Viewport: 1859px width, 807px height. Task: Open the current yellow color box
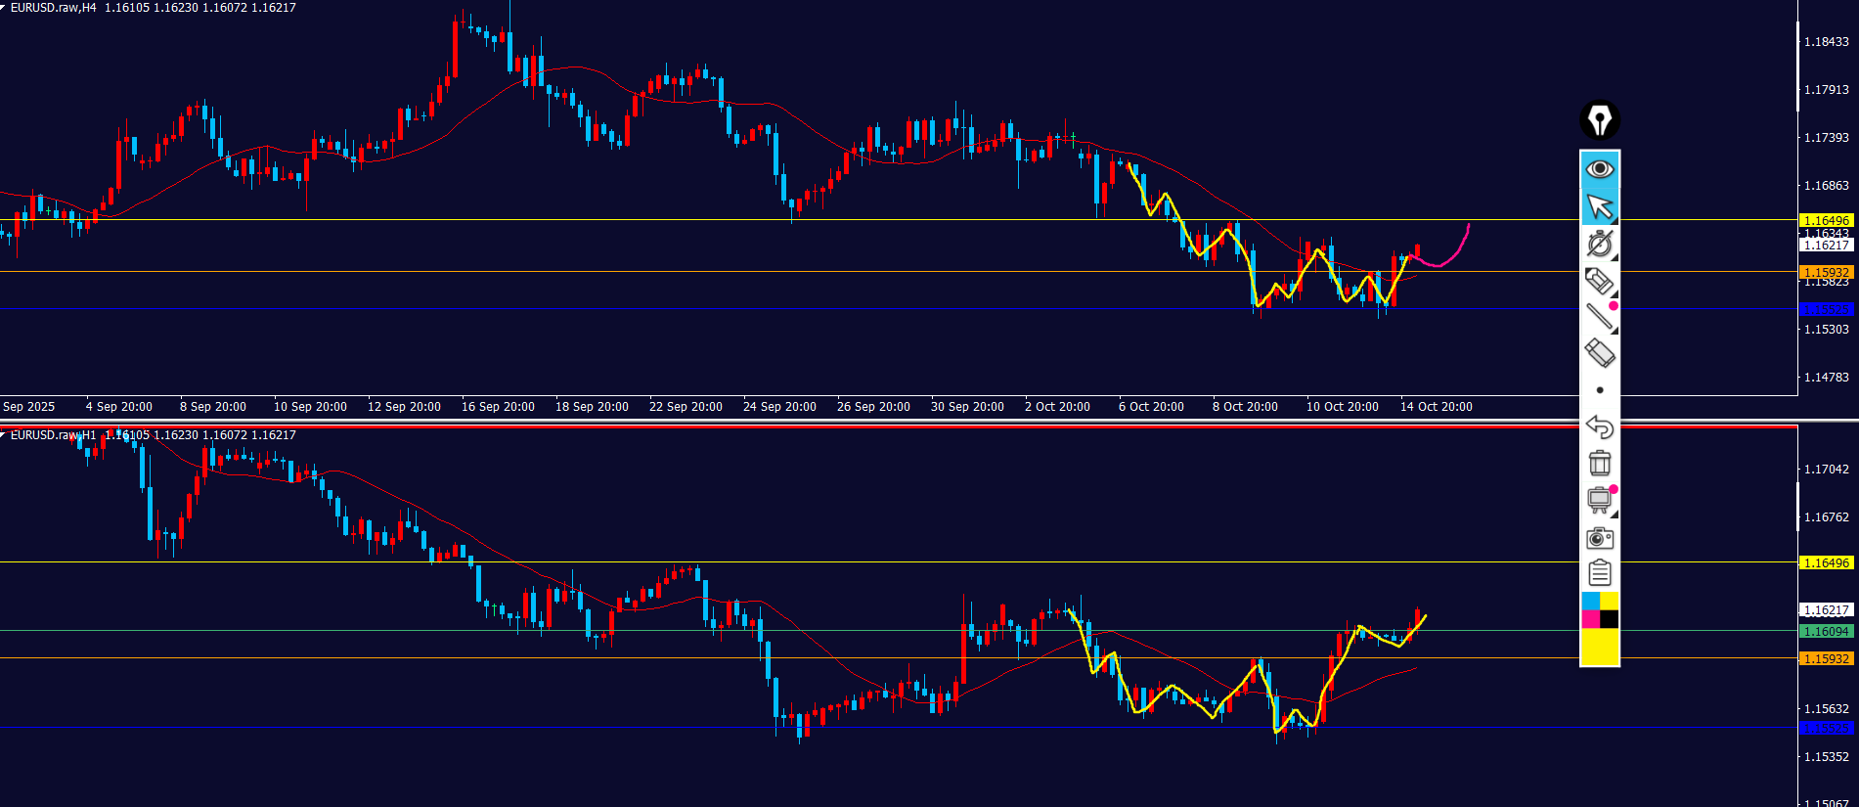1599,647
